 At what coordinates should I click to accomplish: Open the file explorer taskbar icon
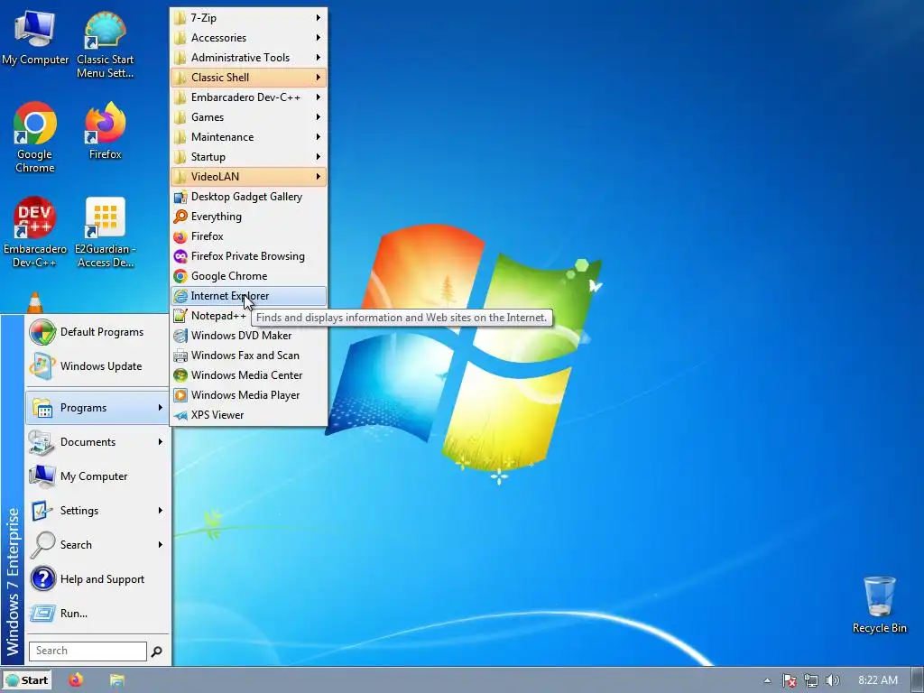click(116, 680)
